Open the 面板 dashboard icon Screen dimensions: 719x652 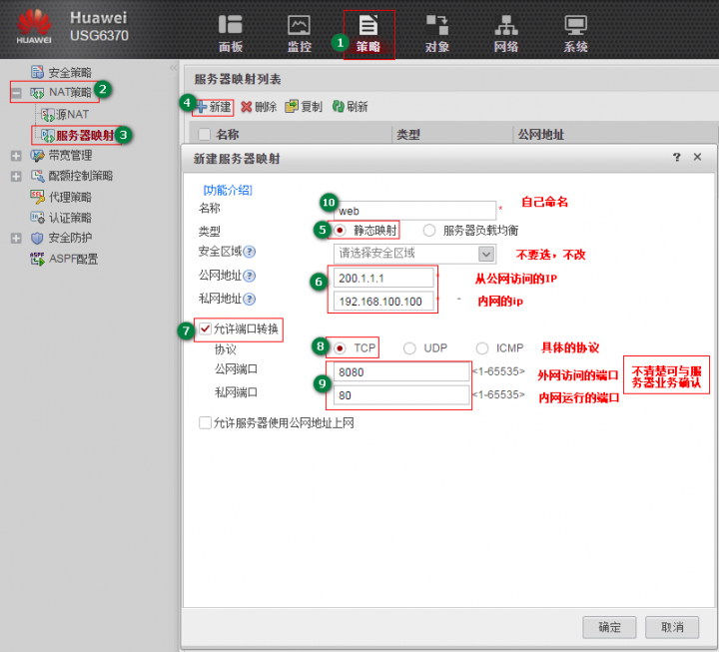pyautogui.click(x=231, y=26)
